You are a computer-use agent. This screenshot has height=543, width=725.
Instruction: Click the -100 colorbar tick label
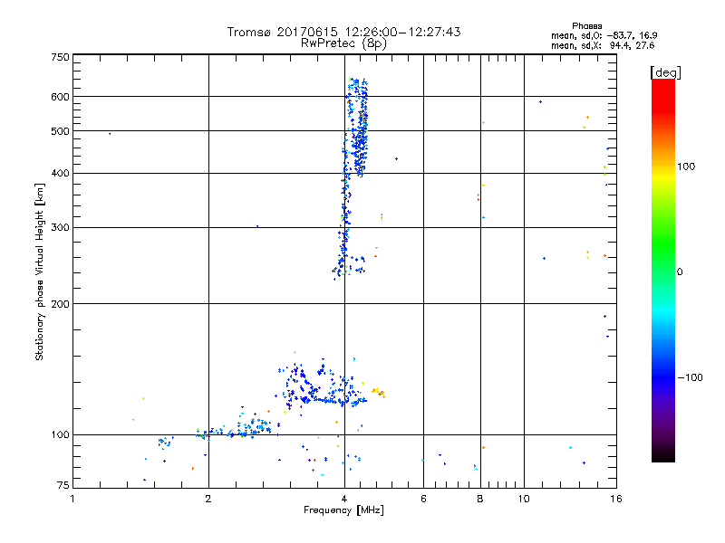click(x=693, y=377)
